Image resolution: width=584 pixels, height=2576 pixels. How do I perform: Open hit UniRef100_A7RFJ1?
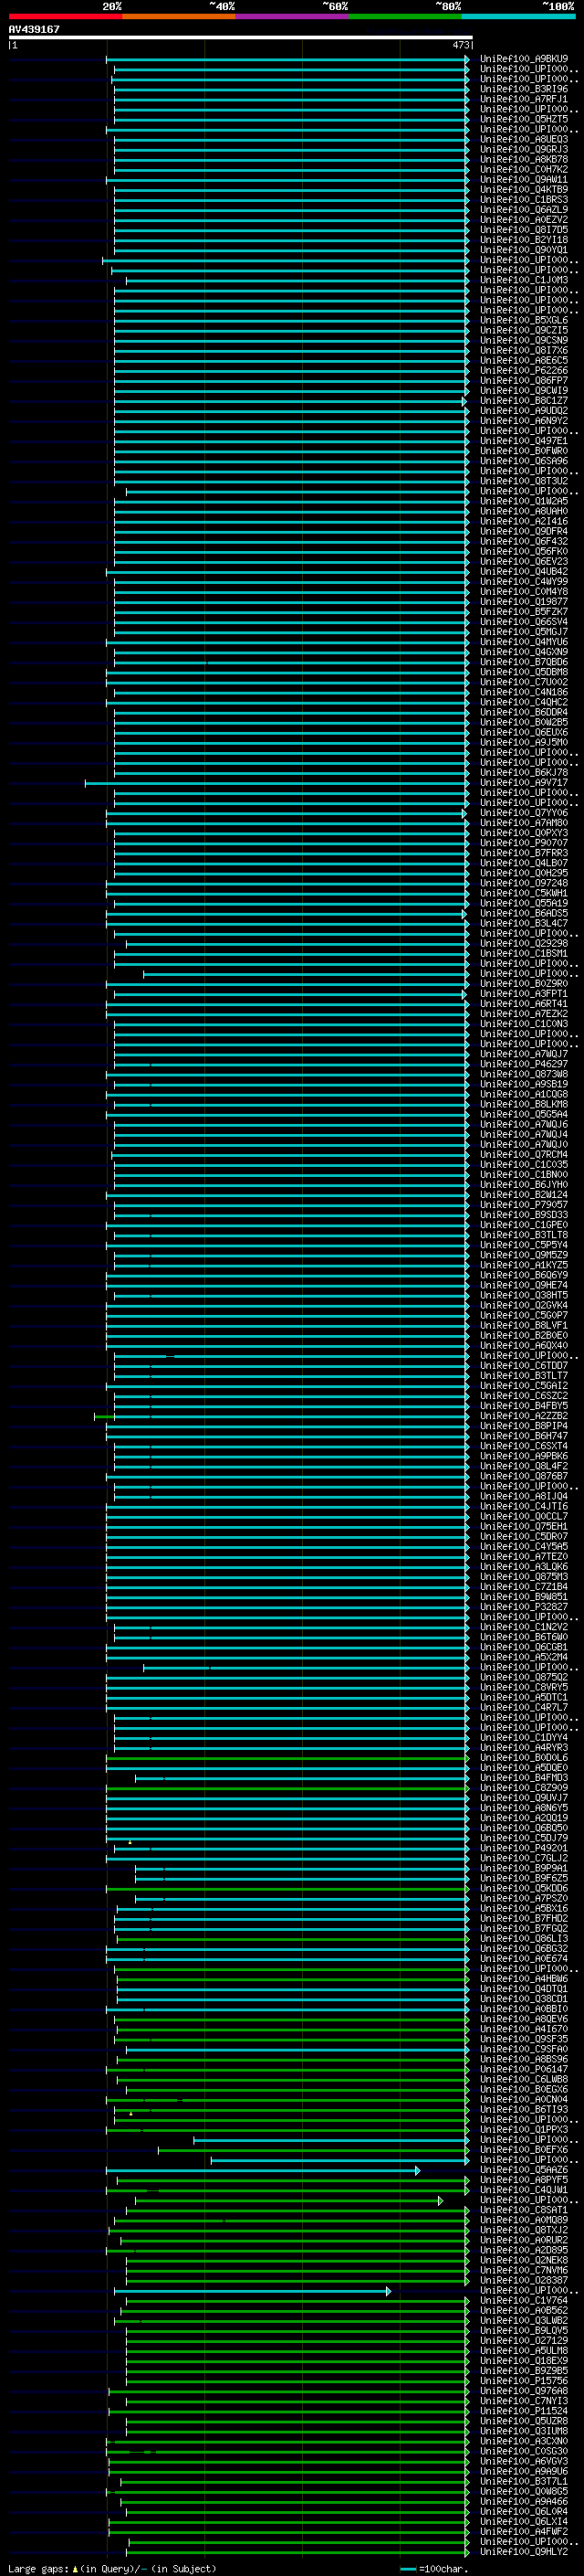(x=524, y=99)
